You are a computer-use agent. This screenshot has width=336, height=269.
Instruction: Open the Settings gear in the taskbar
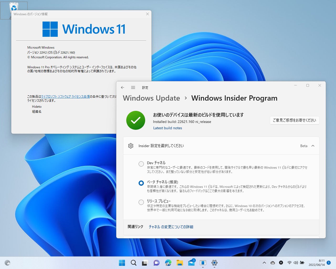[x=214, y=263]
